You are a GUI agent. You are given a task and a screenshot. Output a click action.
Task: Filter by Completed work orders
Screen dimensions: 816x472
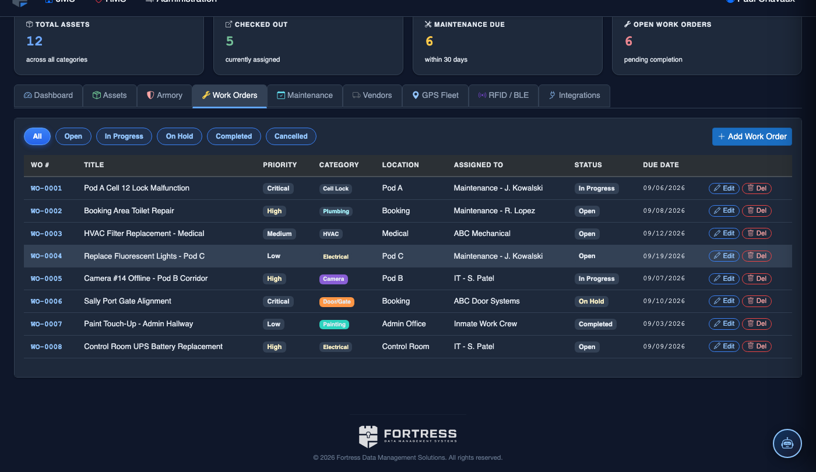(x=234, y=136)
